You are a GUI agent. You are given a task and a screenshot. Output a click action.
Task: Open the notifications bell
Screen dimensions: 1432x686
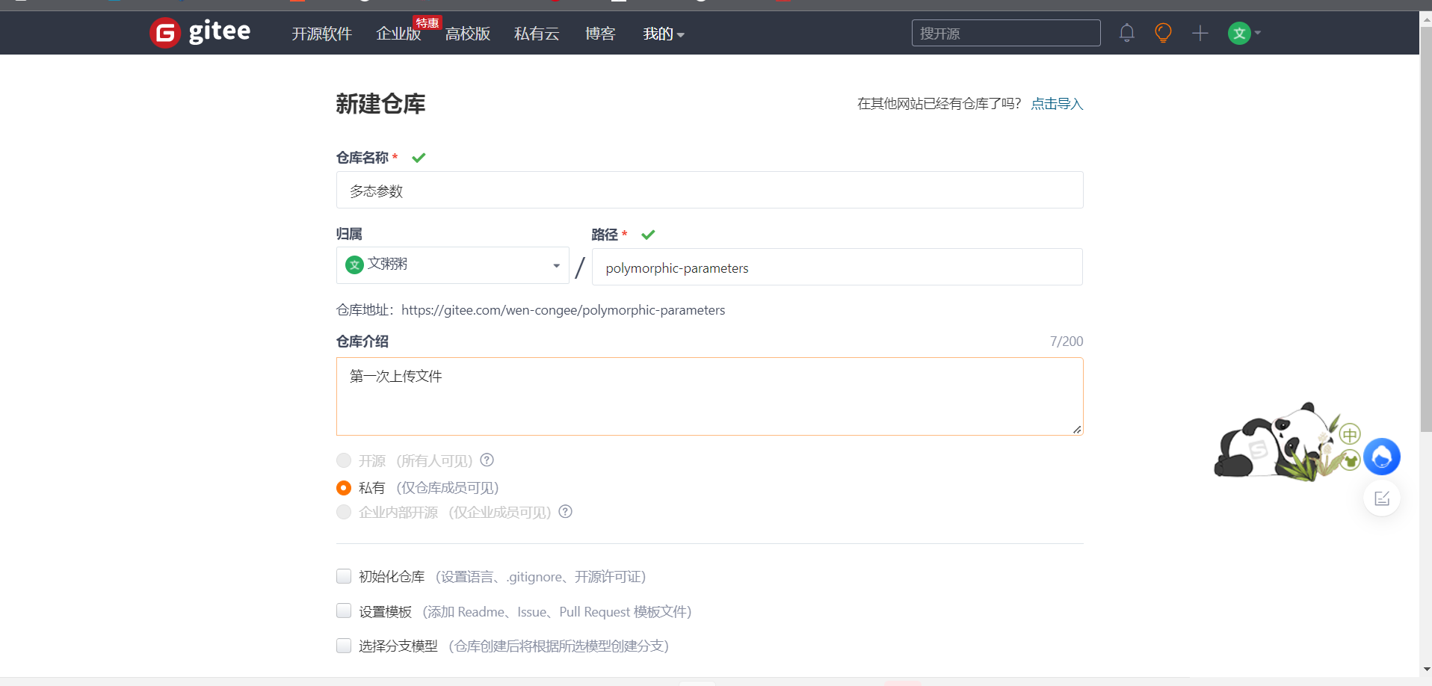pos(1126,33)
